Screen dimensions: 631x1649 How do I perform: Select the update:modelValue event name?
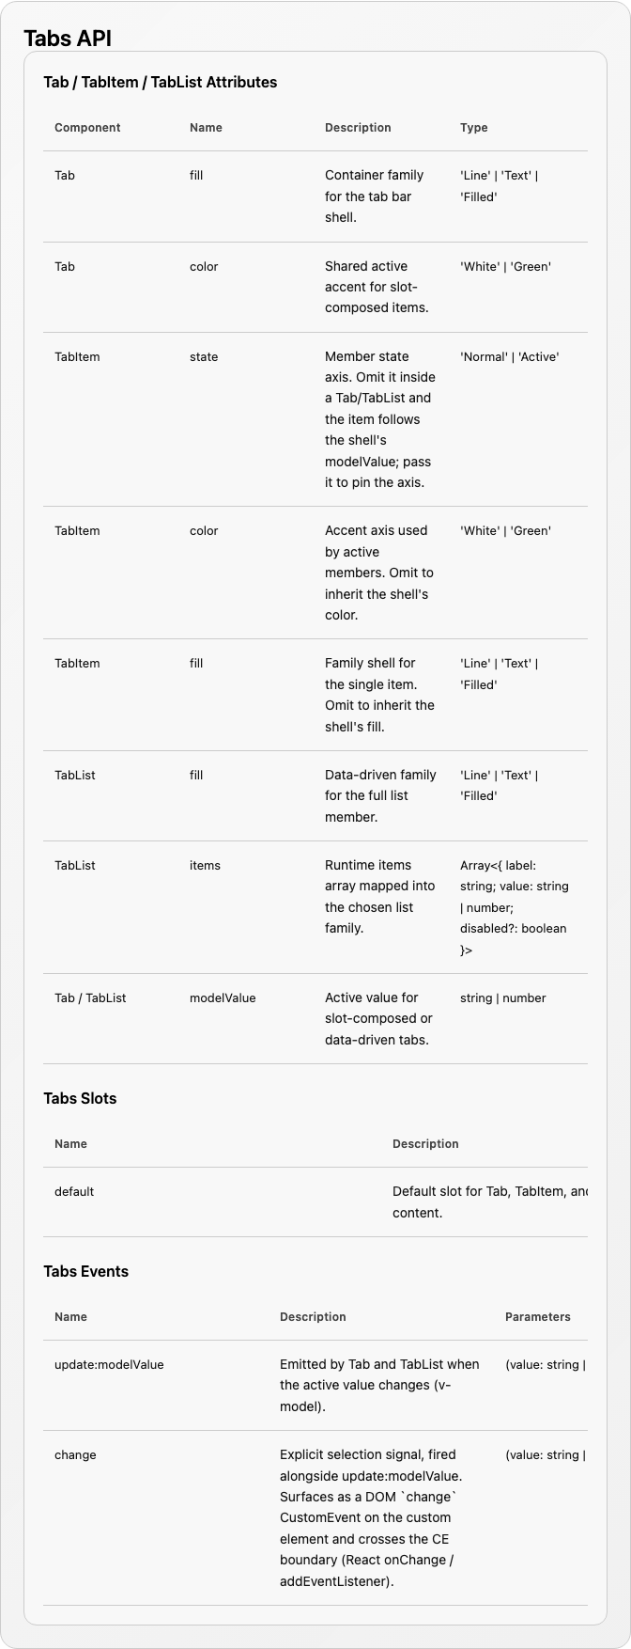point(109,1364)
